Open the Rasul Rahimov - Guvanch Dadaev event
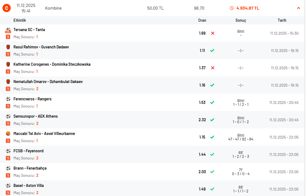The height and width of the screenshot is (196, 306). tap(41, 47)
